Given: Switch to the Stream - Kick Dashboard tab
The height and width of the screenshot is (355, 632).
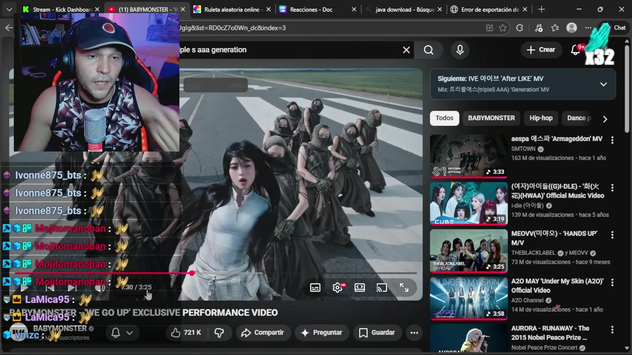Looking at the screenshot, I should [61, 9].
